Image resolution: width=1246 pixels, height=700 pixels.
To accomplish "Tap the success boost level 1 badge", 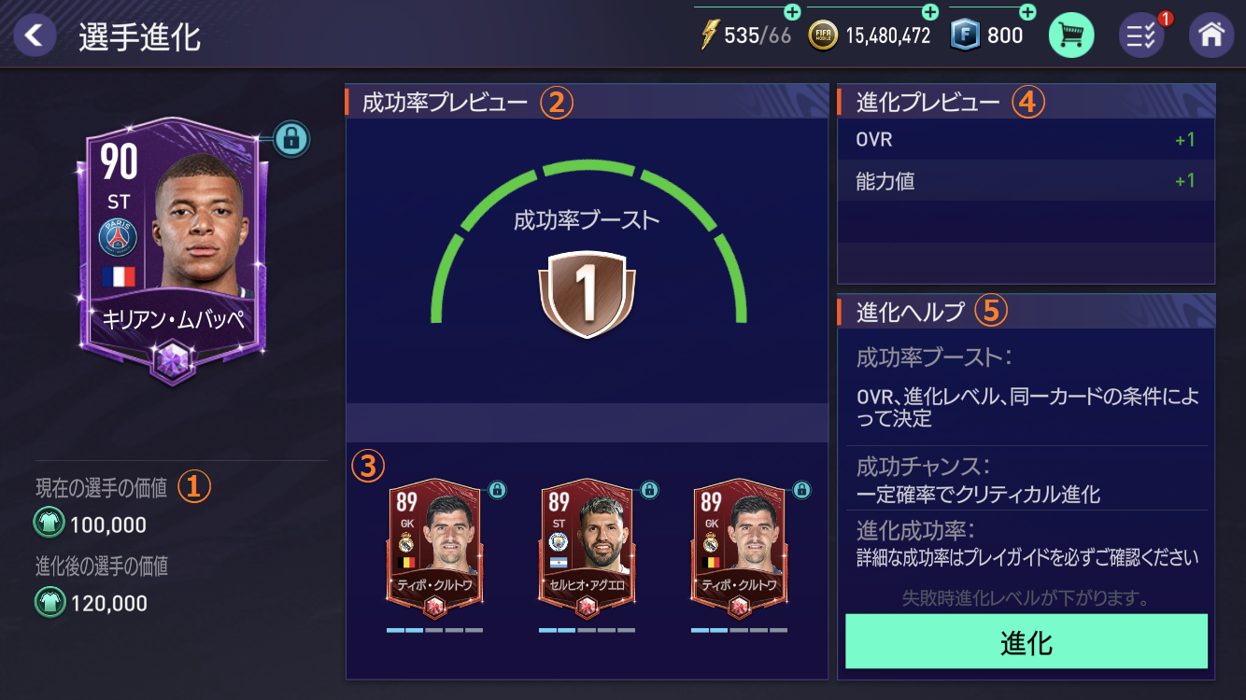I will pos(587,292).
